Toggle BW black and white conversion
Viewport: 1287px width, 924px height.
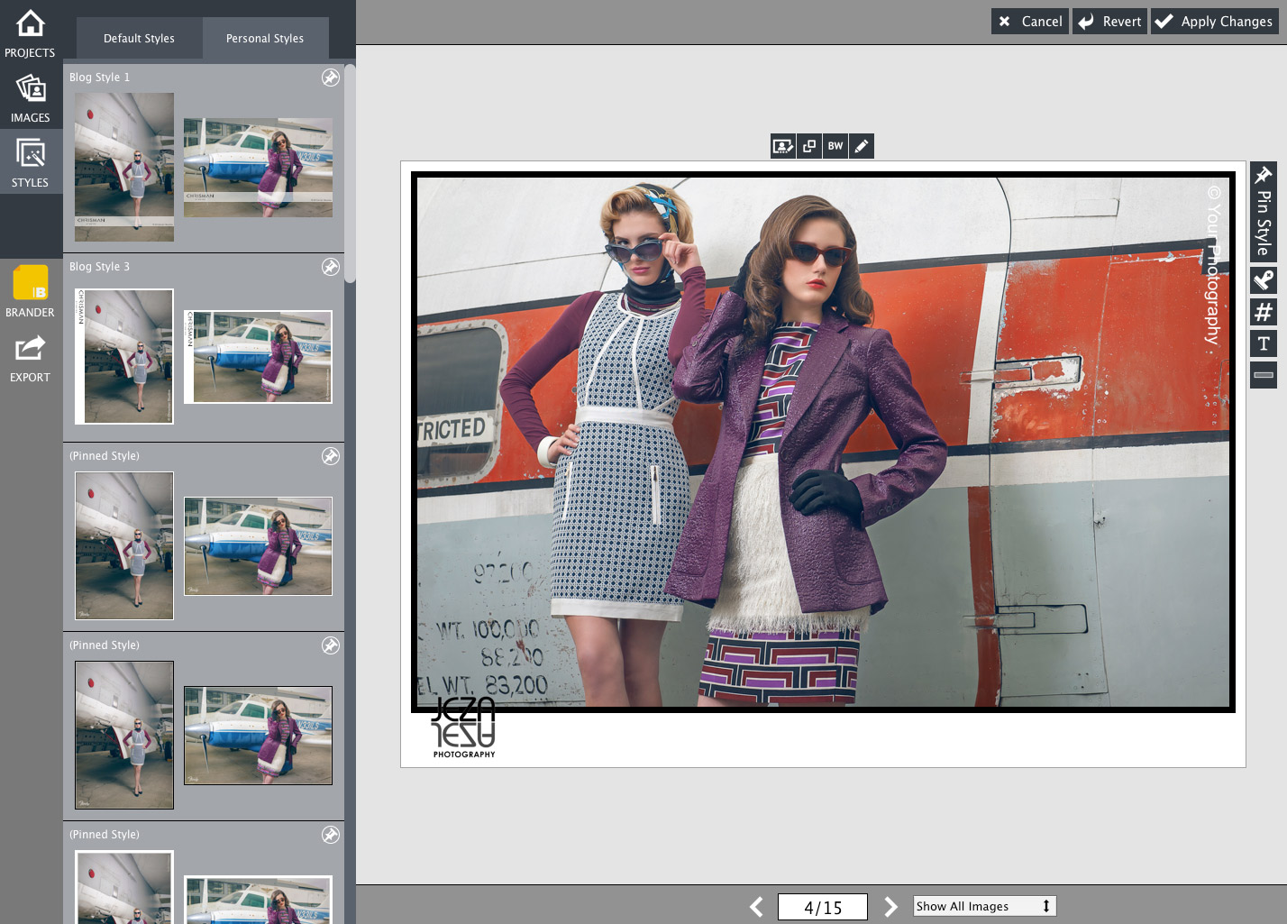pos(835,146)
